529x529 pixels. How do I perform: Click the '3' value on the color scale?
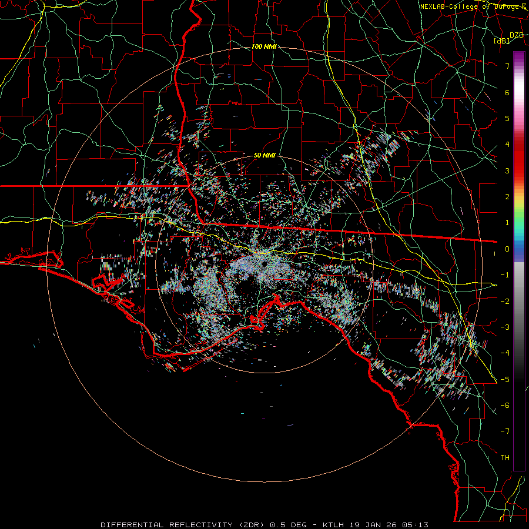[x=507, y=170]
